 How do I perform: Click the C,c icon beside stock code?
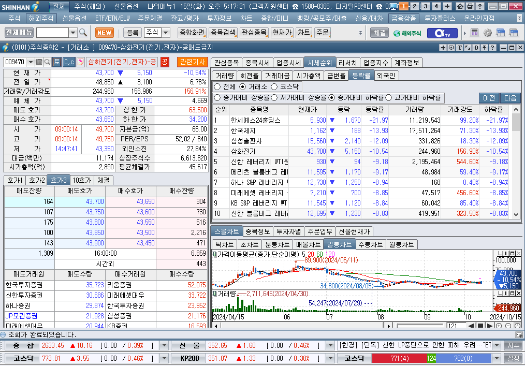(69, 62)
